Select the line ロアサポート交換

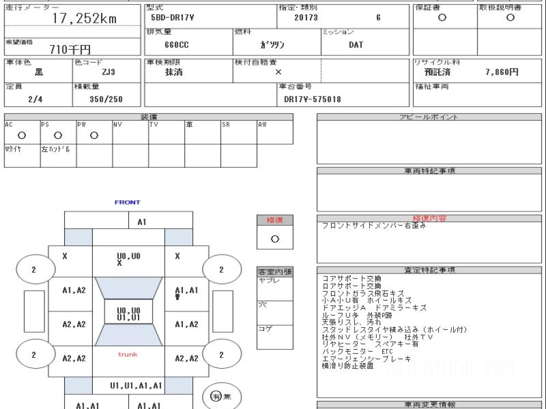click(352, 286)
